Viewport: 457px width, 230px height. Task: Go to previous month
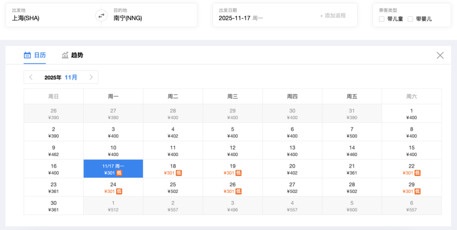pyautogui.click(x=31, y=77)
